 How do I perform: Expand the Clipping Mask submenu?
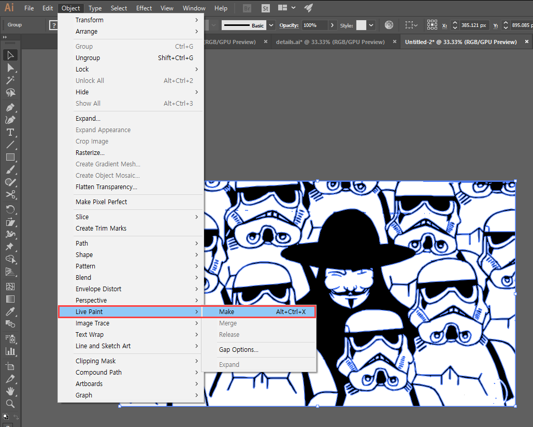131,361
